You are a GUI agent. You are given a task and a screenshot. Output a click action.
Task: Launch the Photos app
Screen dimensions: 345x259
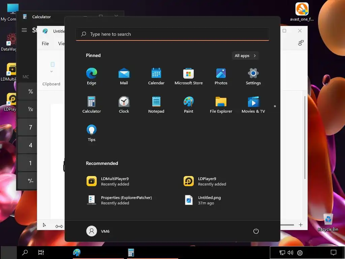pyautogui.click(x=221, y=76)
